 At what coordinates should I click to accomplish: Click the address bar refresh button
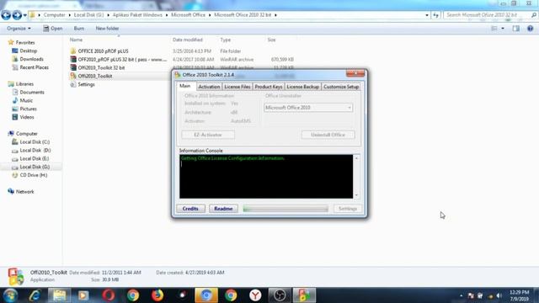point(436,15)
